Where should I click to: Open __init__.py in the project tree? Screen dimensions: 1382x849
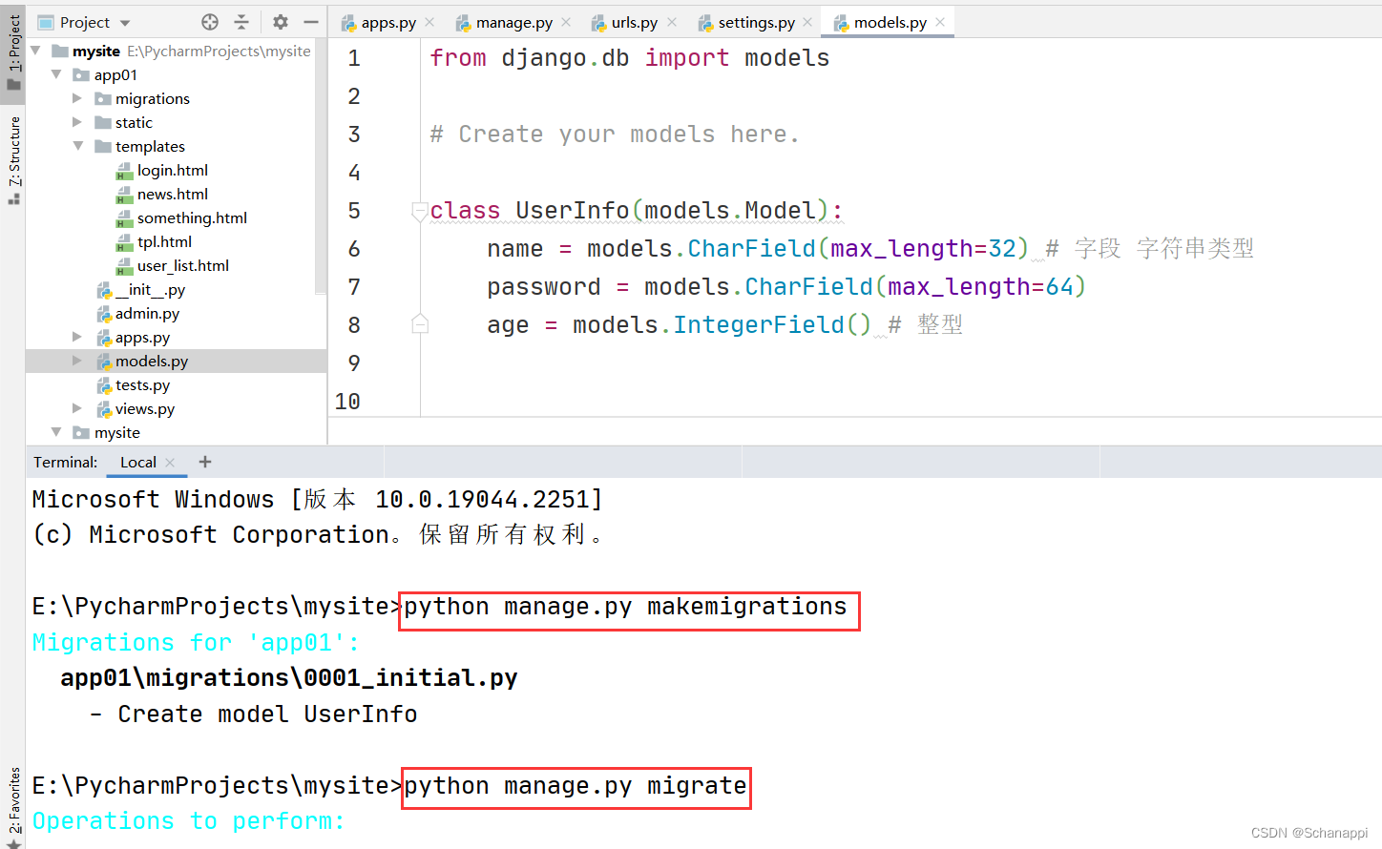pos(150,289)
